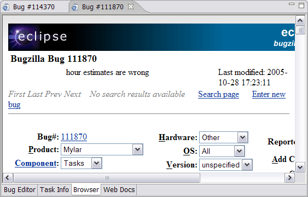The image size is (308, 197).
Task: Close the Bug #111870 tab
Action: pyautogui.click(x=131, y=7)
